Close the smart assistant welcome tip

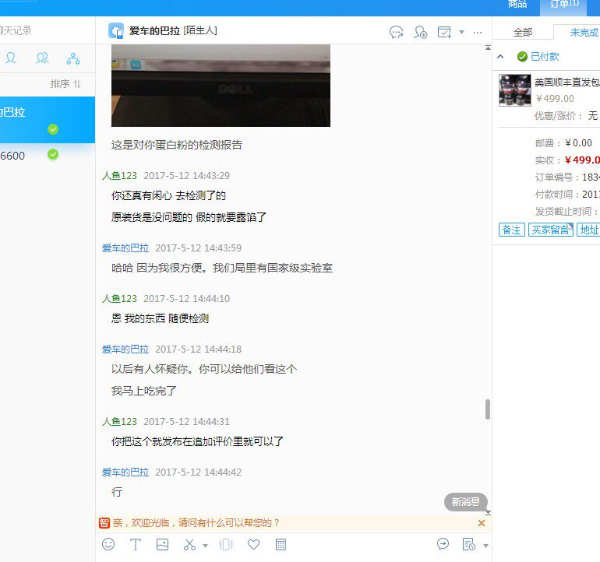(482, 523)
